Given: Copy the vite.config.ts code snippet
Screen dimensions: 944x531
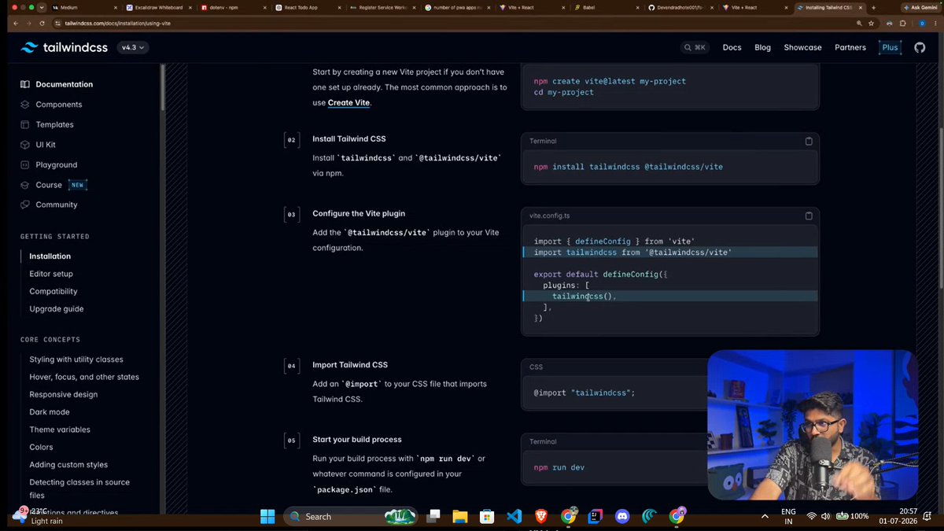Looking at the screenshot, I should point(809,216).
